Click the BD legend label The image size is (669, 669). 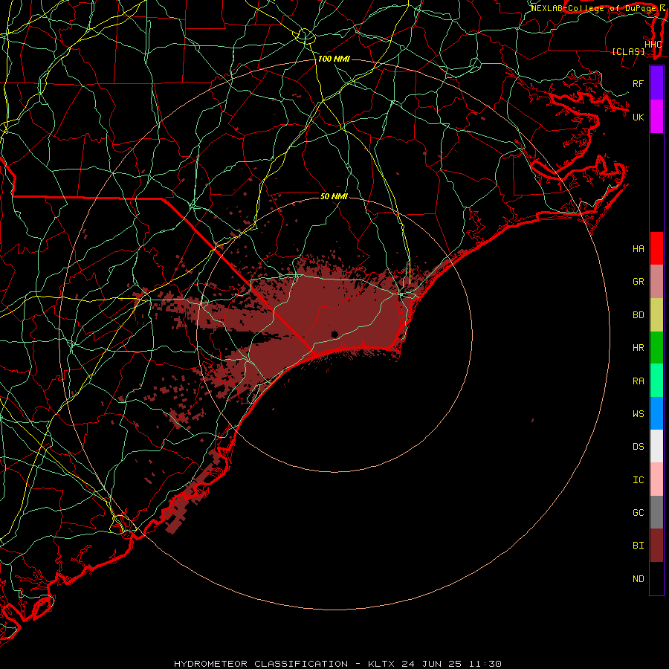(638, 315)
